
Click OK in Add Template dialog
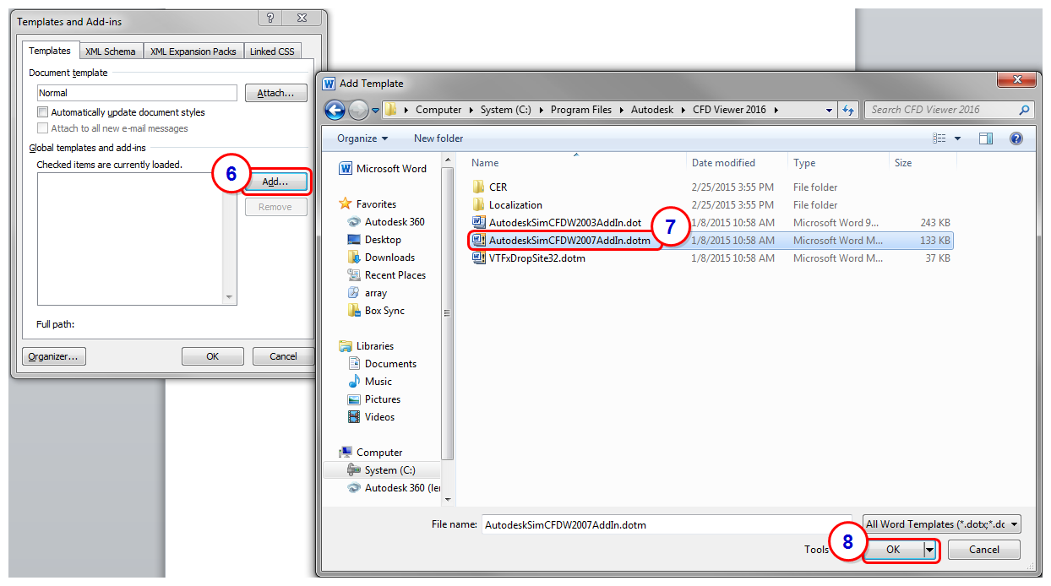[x=894, y=550]
